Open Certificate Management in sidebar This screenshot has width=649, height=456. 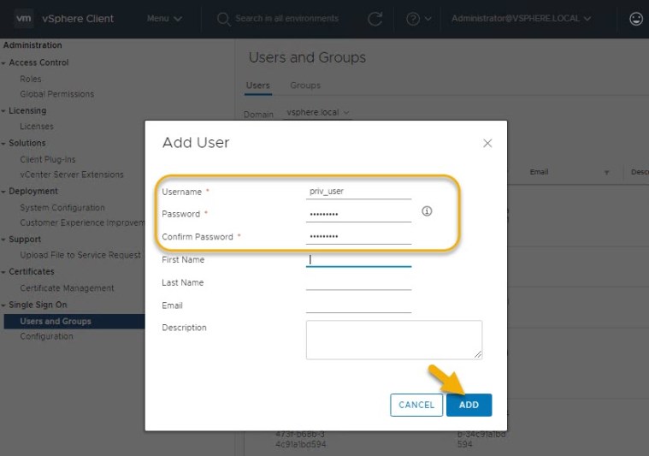67,288
